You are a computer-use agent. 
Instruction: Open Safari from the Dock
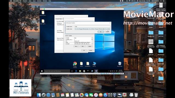click(48, 95)
